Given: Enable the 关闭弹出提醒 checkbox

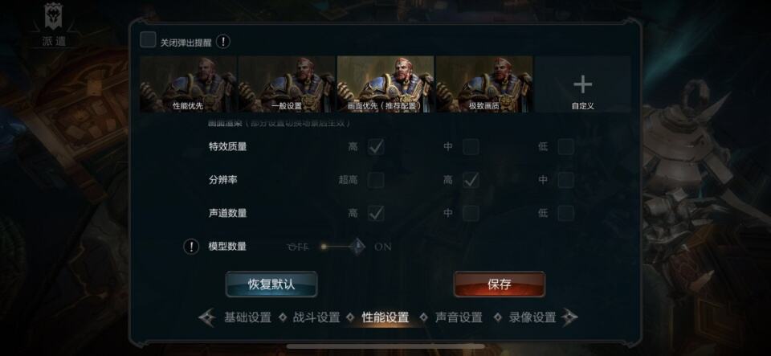Looking at the screenshot, I should pyautogui.click(x=148, y=40).
